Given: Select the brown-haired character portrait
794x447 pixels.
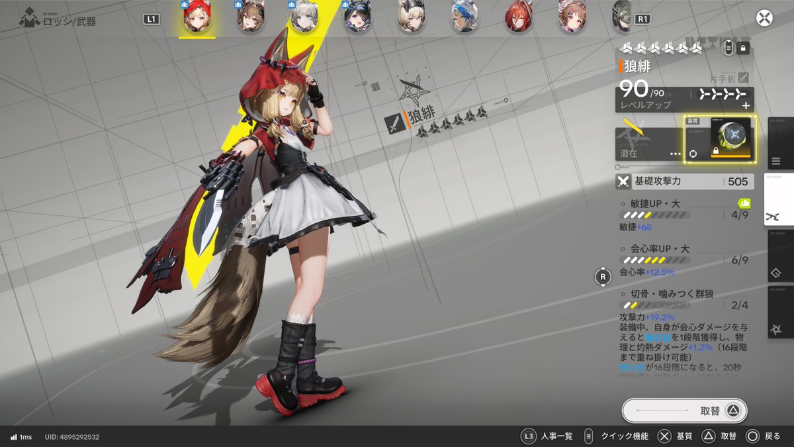Looking at the screenshot, I should tap(251, 17).
